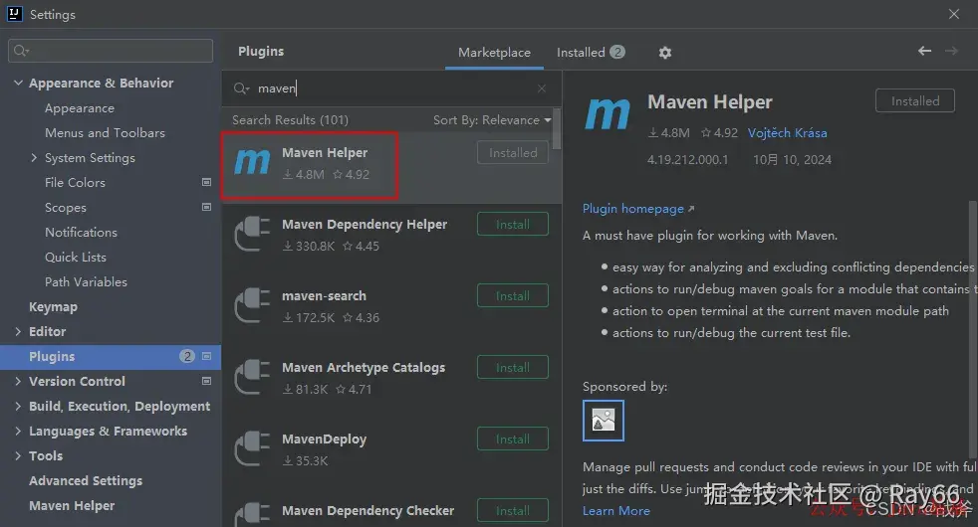This screenshot has height=527, width=978.
Task: Click the Plugins row project-level icon
Action: click(x=206, y=356)
